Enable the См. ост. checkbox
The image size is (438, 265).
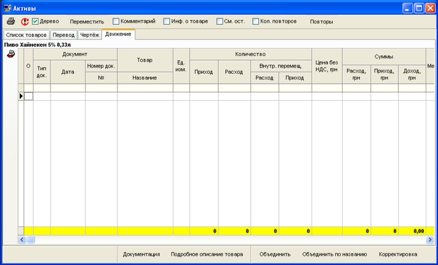(220, 22)
